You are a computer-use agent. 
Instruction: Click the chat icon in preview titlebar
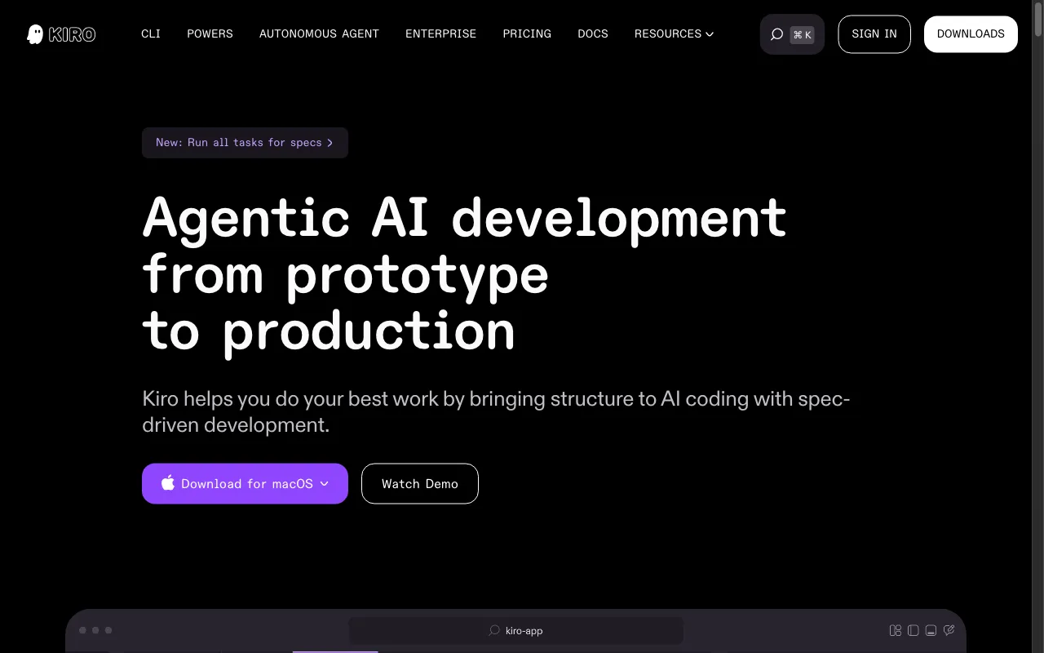pos(949,630)
